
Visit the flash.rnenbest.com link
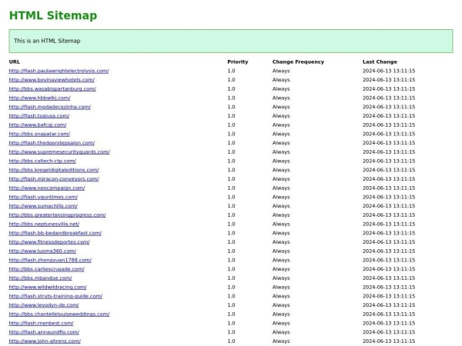[42, 324]
